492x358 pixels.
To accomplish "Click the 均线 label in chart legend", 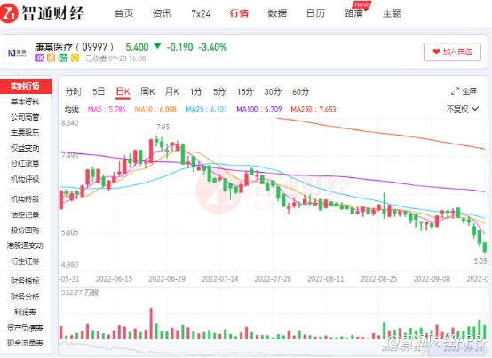I will click(x=72, y=109).
